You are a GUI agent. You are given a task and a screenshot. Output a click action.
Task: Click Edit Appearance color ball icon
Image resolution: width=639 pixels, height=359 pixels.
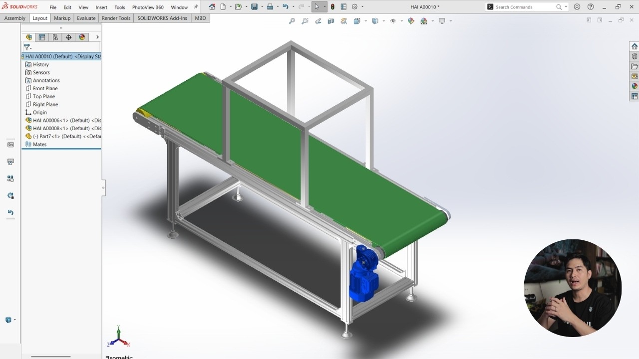click(x=411, y=21)
